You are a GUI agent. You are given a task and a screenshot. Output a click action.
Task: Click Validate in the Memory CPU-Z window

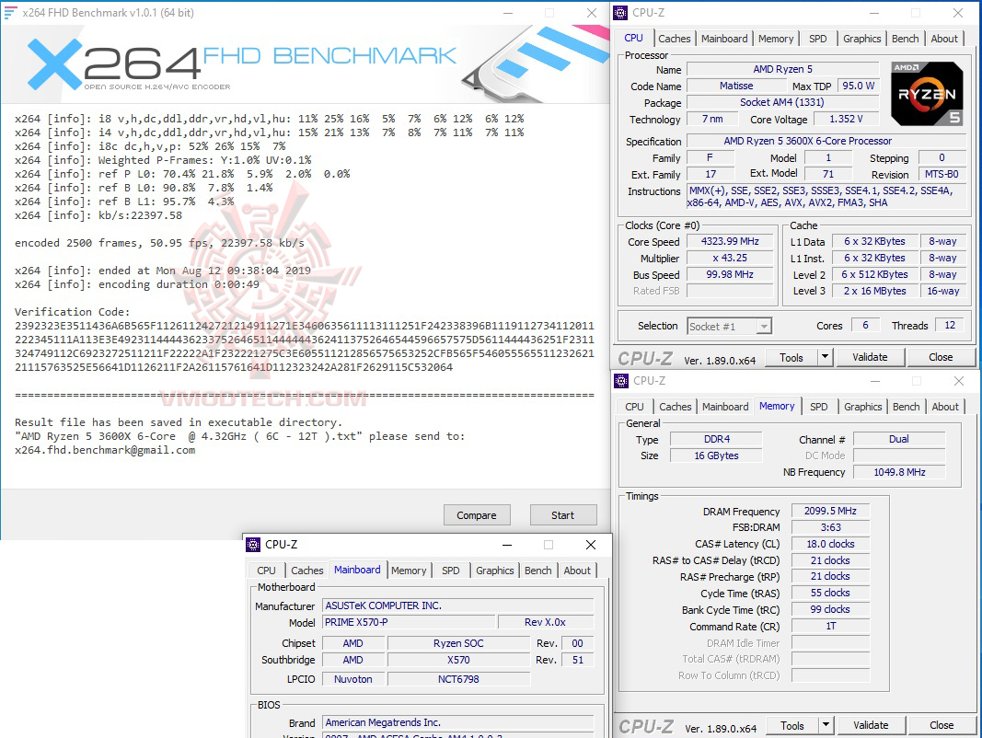pos(871,724)
